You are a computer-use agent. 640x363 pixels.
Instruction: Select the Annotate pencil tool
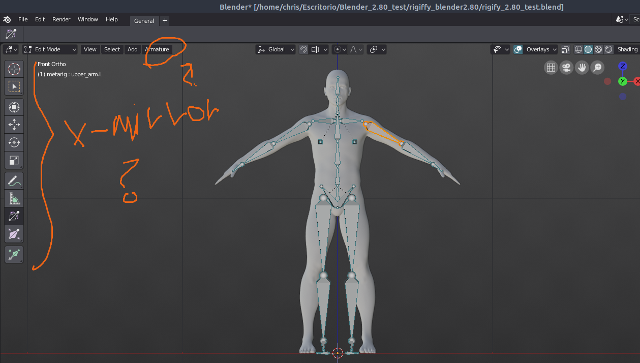[14, 180]
